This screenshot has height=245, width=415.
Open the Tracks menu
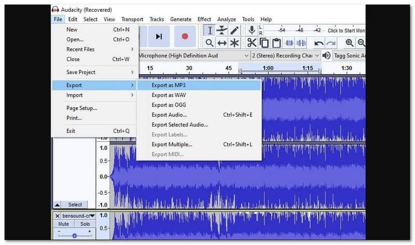(157, 19)
